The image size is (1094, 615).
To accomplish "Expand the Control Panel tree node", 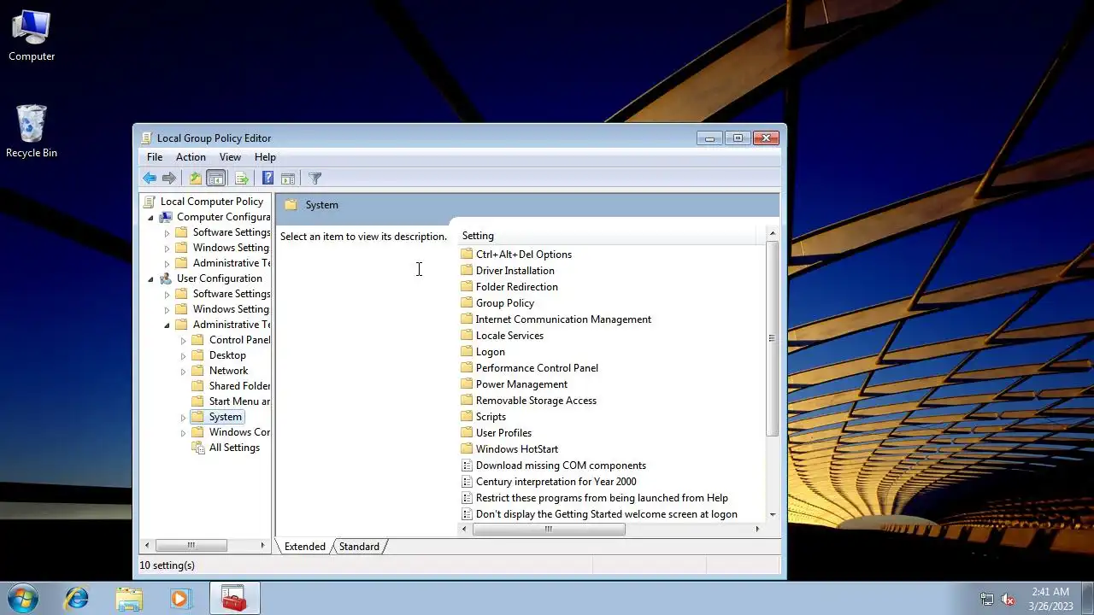I will tap(183, 340).
